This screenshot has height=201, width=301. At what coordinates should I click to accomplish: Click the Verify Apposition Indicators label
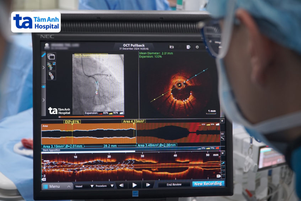(91, 55)
